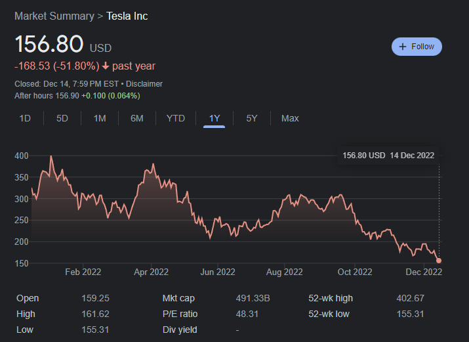Click the Jun 2022 axis label
Image resolution: width=469 pixels, height=342 pixels.
pos(218,272)
